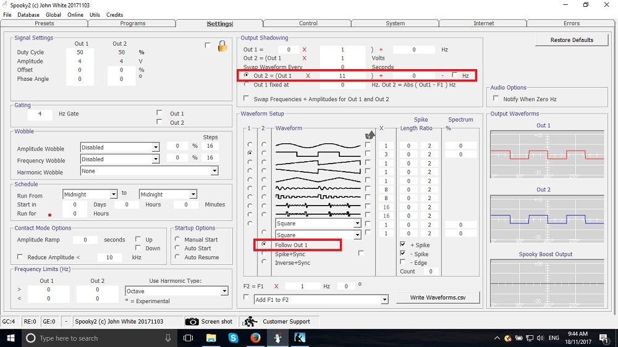The height and width of the screenshot is (347, 618).
Task: Open the Add F1 to F2 dropdown
Action: tap(384, 299)
